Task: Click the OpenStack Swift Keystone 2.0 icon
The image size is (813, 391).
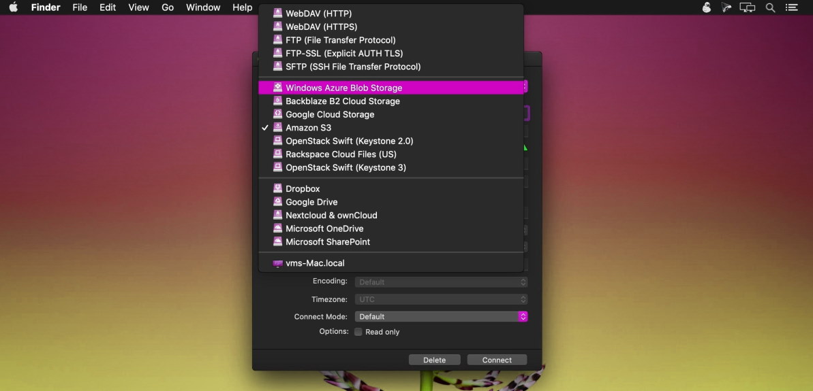Action: pyautogui.click(x=277, y=141)
